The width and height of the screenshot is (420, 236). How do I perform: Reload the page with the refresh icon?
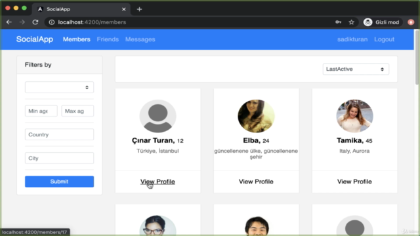[x=35, y=22]
